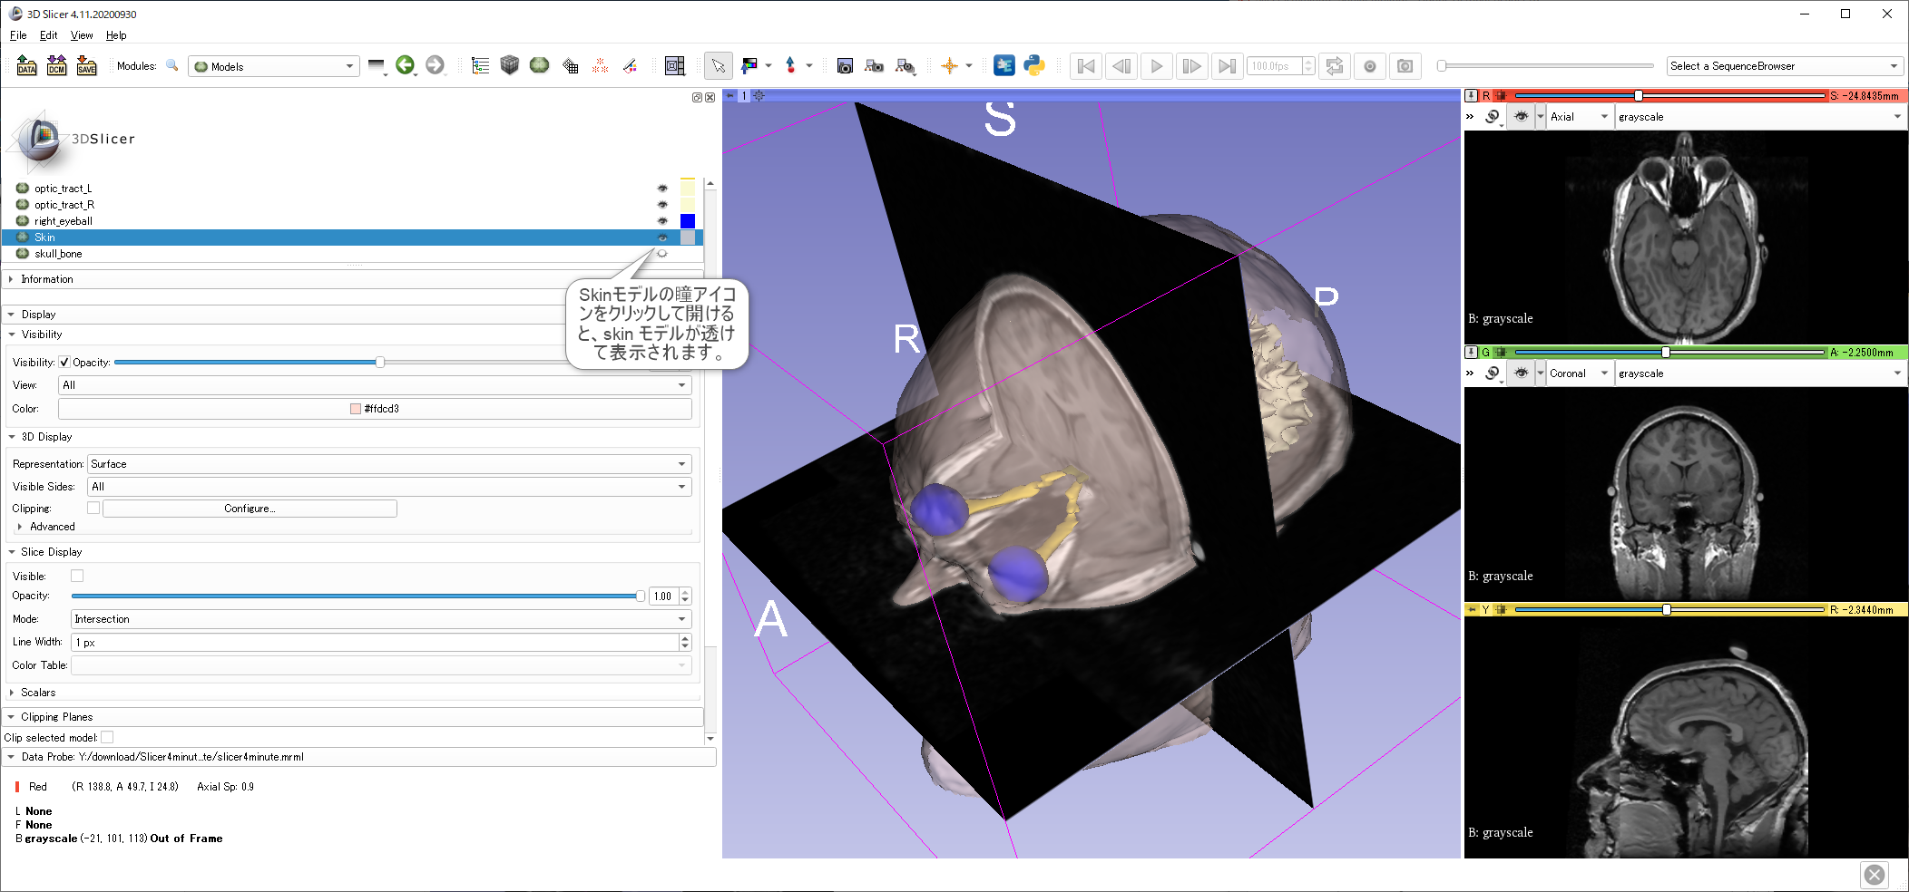The width and height of the screenshot is (1909, 892).
Task: Hide the right_eyeball model
Action: point(662,221)
